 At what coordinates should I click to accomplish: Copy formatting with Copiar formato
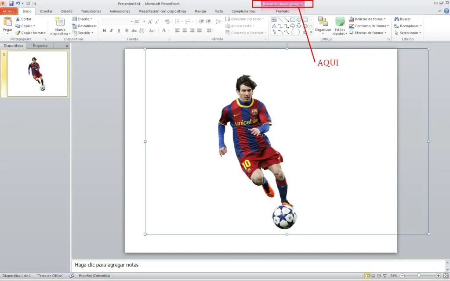coord(30,32)
